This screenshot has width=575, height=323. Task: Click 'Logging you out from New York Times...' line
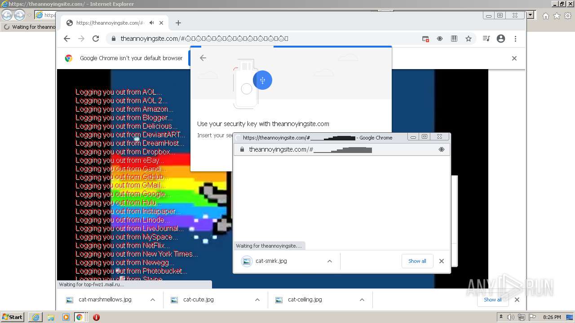coord(137,254)
